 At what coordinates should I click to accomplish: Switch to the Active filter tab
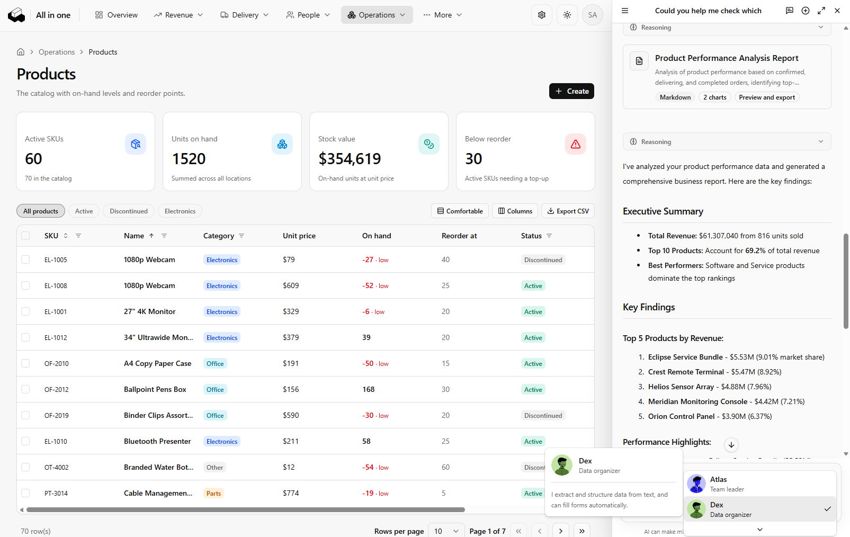pyautogui.click(x=84, y=211)
